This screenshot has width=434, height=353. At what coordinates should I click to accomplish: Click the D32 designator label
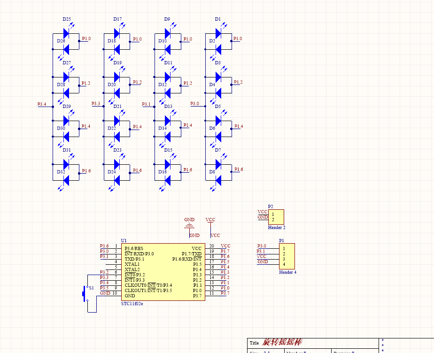[61, 172]
